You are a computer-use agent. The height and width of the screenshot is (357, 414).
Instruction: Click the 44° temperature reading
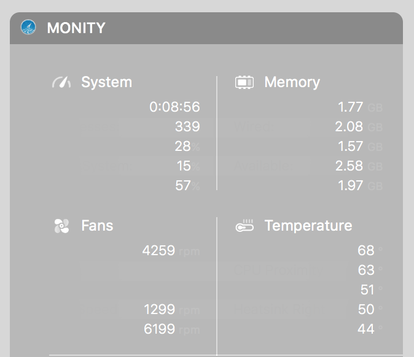point(370,329)
